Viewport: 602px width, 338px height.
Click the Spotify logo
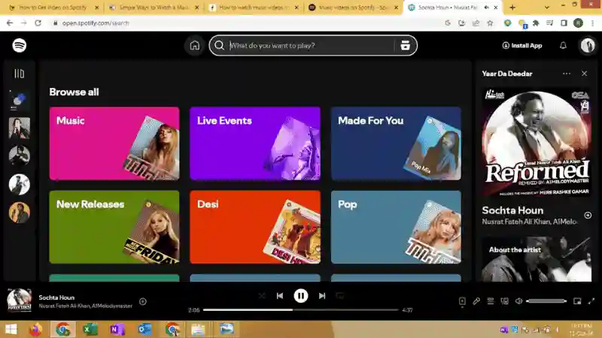click(20, 45)
